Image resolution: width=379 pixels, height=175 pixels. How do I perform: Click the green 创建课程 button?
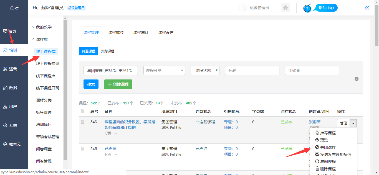118,84
